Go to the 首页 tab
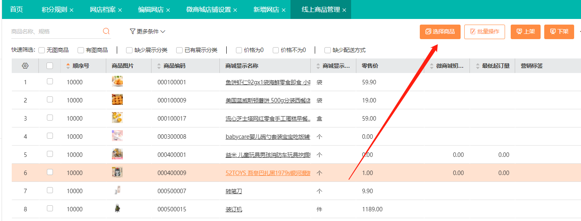The width and height of the screenshot is (581, 221). [x=17, y=10]
